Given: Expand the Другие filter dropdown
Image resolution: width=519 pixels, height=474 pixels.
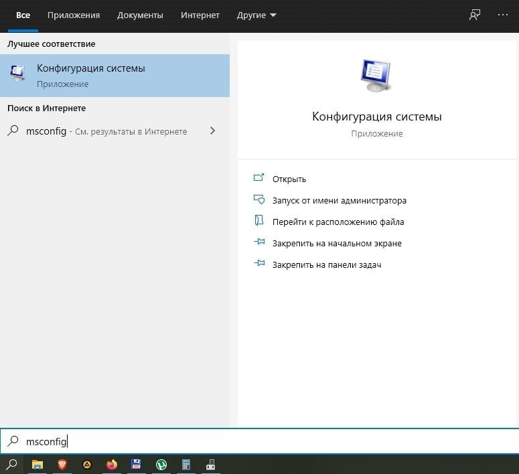Looking at the screenshot, I should pyautogui.click(x=256, y=15).
